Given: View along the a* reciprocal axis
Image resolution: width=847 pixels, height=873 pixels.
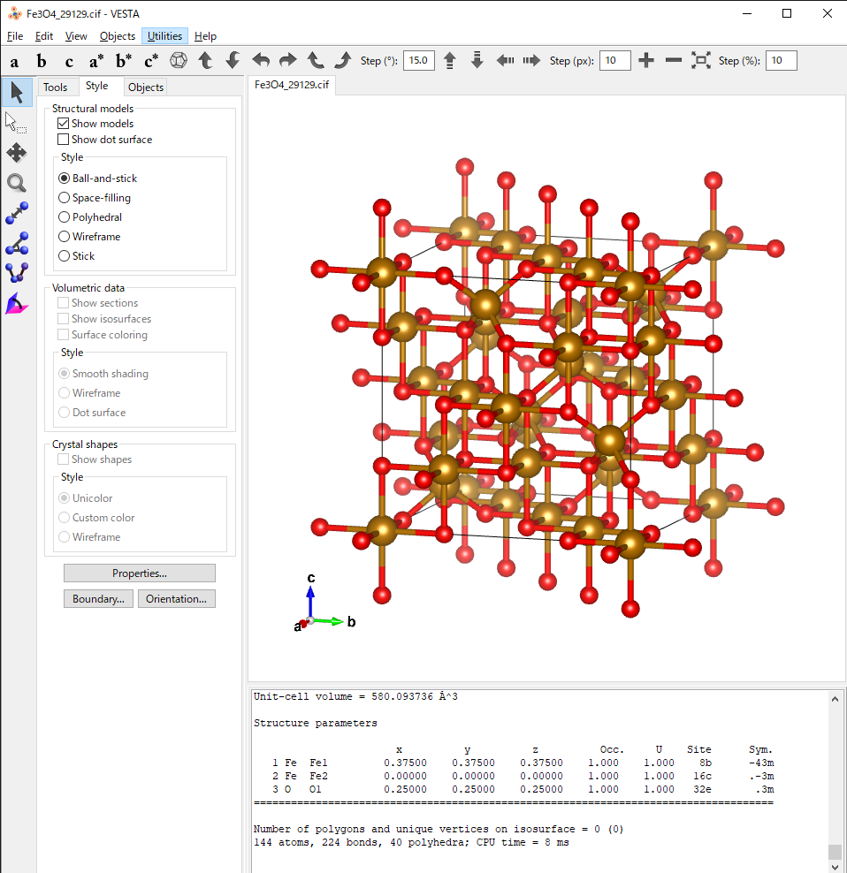Looking at the screenshot, I should pos(95,61).
